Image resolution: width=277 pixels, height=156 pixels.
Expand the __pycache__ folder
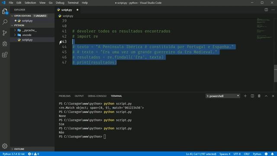tap(15, 30)
